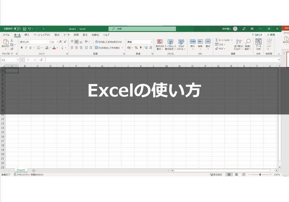Viewport: 289px width, 202px height.
Task: Click the Cut scissors icon
Action: click(12, 40)
